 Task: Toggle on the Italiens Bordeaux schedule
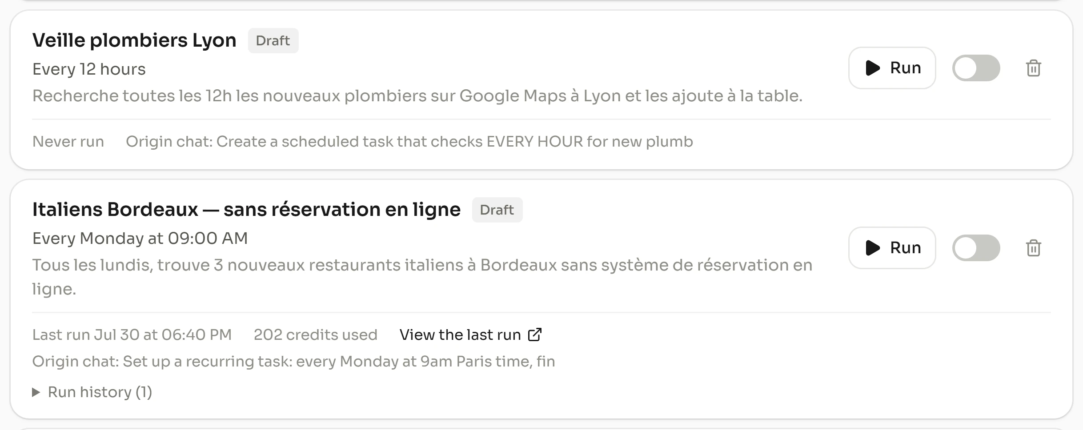[x=976, y=248]
